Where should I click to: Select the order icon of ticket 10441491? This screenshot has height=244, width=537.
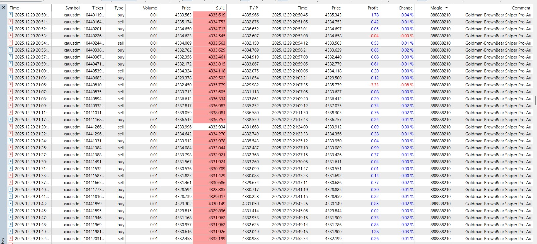coord(11,162)
